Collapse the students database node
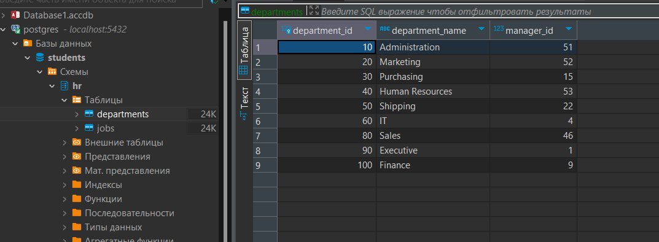 [x=27, y=58]
